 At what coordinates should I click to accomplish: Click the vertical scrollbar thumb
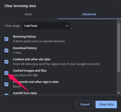tap(119, 48)
